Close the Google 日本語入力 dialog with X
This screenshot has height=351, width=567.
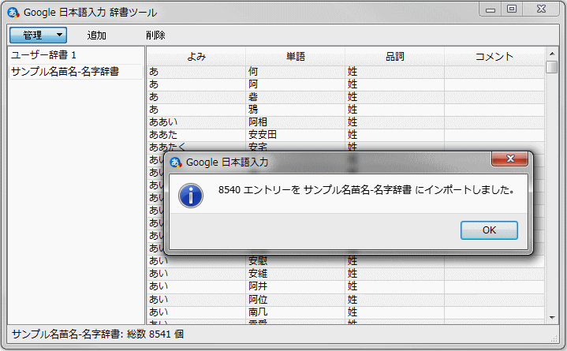click(510, 159)
